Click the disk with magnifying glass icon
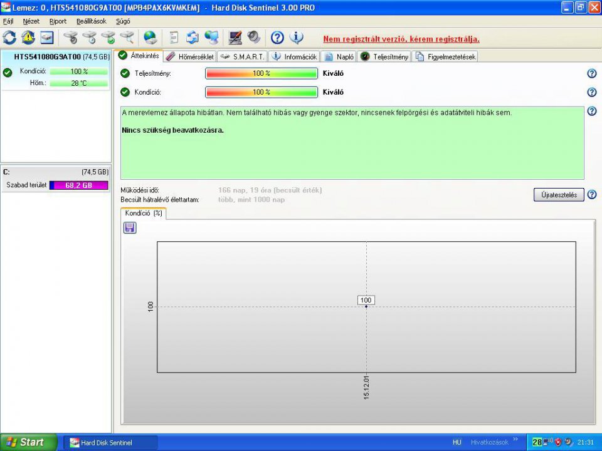602x451 pixels. pos(127,38)
